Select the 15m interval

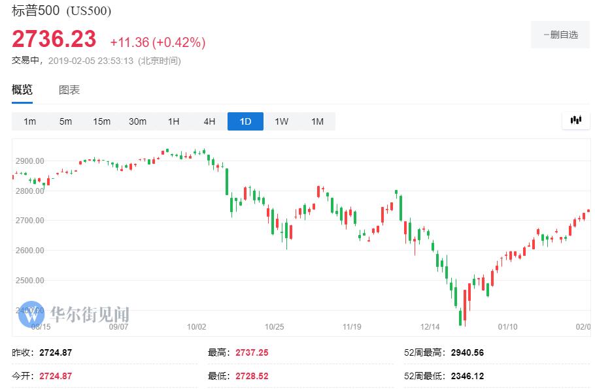click(102, 121)
